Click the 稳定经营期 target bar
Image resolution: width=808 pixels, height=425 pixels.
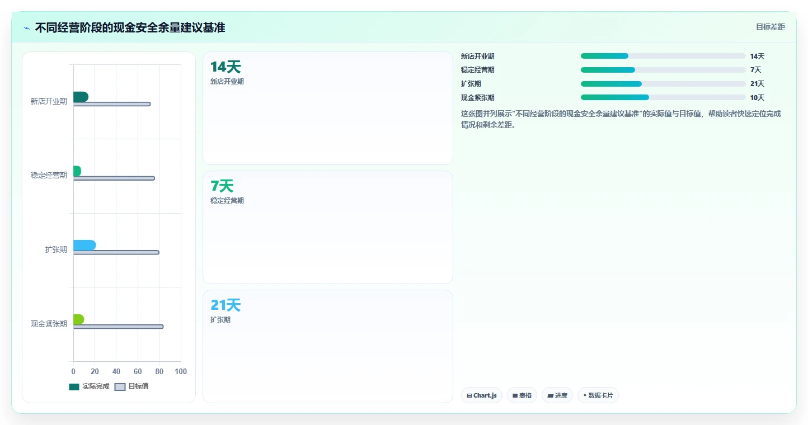pyautogui.click(x=114, y=178)
